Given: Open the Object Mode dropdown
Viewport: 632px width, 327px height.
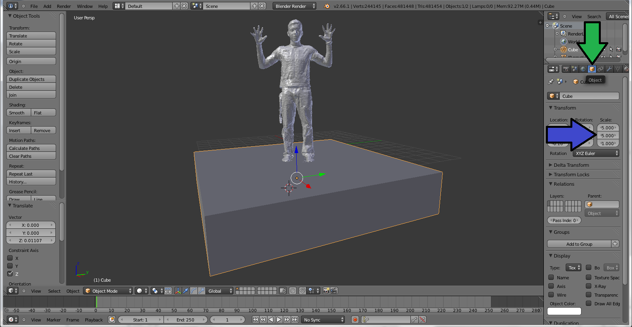Looking at the screenshot, I should (x=108, y=291).
